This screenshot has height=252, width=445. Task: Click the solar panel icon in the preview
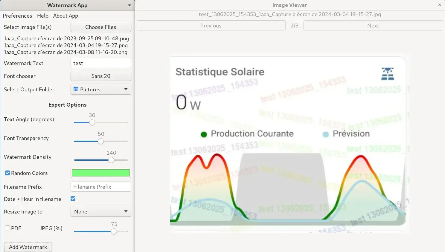click(x=388, y=74)
